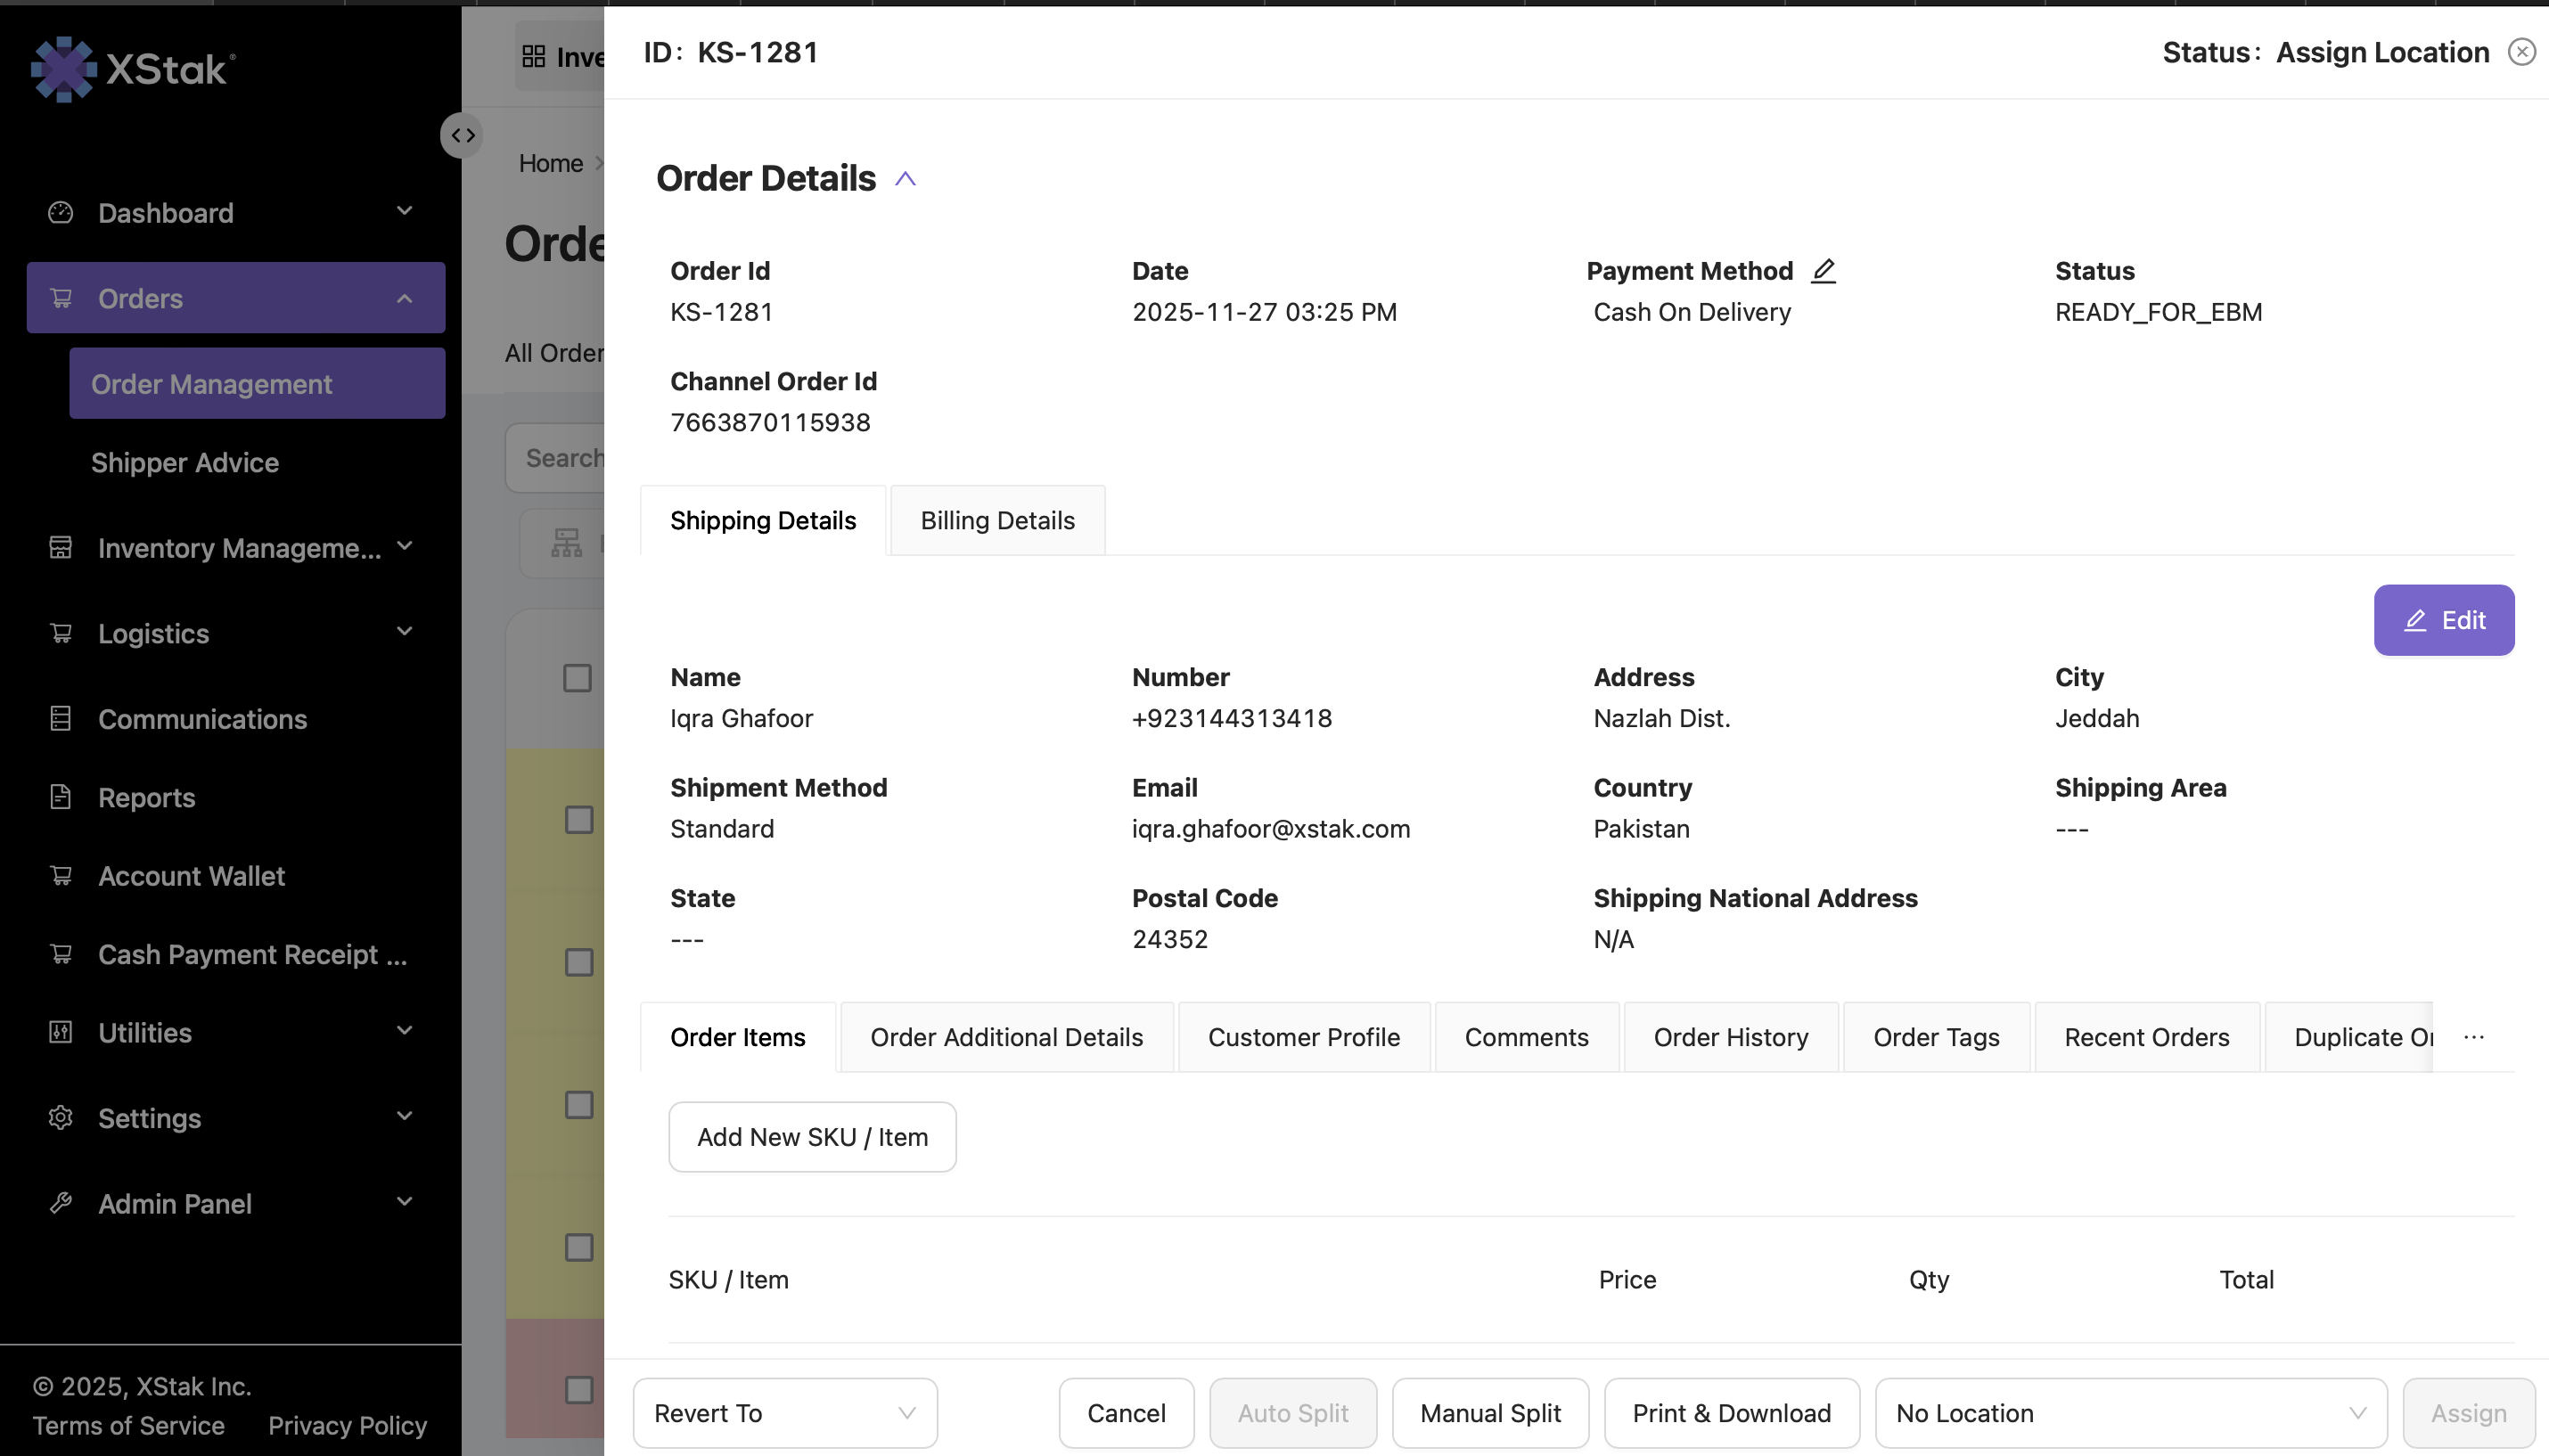This screenshot has height=1456, width=2549.
Task: Open the Order History tab
Action: pyautogui.click(x=1730, y=1037)
